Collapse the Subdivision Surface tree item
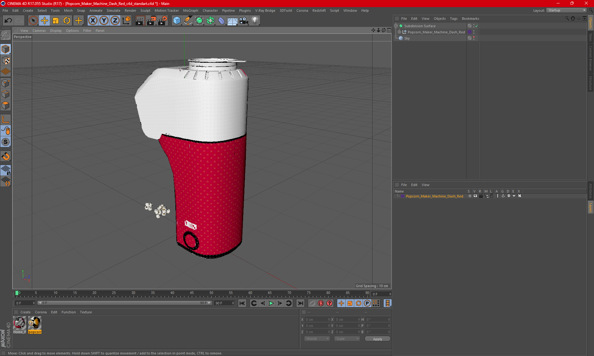 396,26
